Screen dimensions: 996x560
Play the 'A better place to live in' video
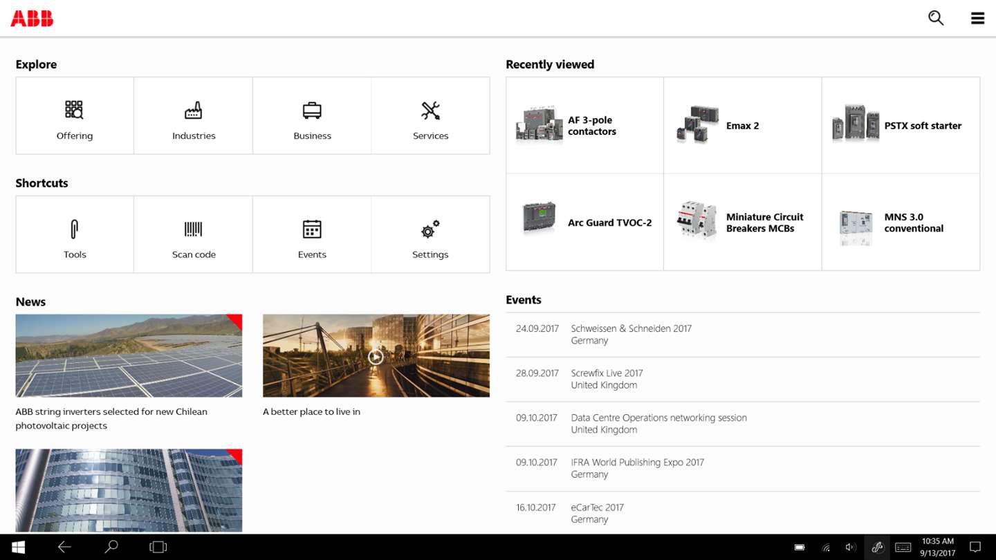coord(376,357)
